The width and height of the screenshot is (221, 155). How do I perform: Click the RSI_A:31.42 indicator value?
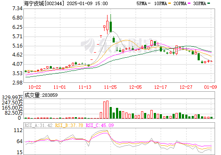(38, 125)
